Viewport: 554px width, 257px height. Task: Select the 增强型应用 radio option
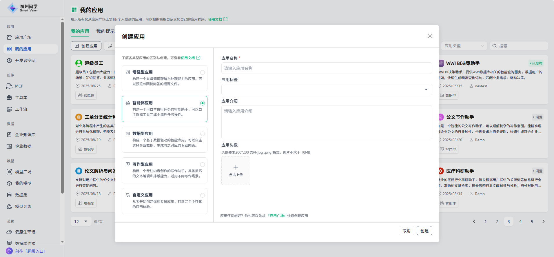[202, 72]
